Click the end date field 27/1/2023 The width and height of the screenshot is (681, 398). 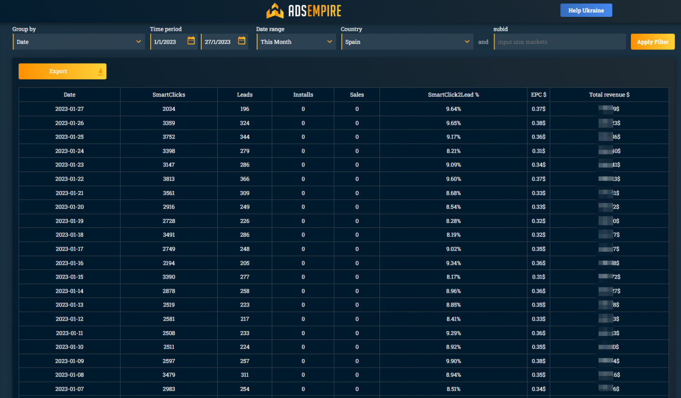pyautogui.click(x=224, y=42)
